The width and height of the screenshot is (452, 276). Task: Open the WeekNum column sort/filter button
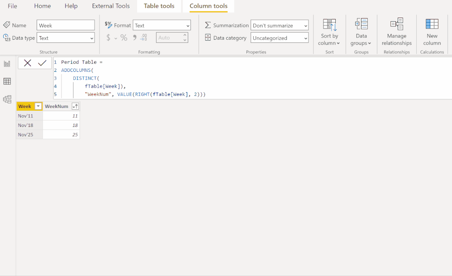click(75, 106)
